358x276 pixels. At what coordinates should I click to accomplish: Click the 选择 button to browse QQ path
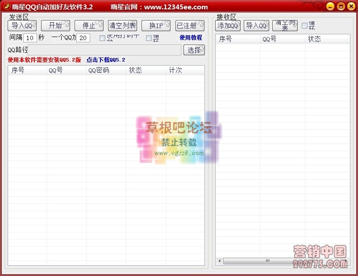tap(194, 50)
